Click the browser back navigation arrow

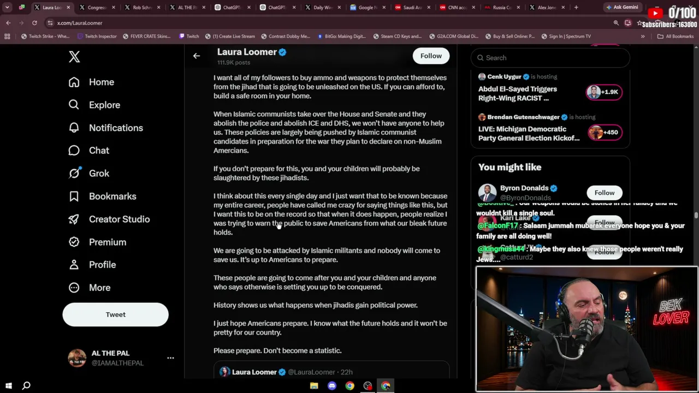pyautogui.click(x=8, y=23)
